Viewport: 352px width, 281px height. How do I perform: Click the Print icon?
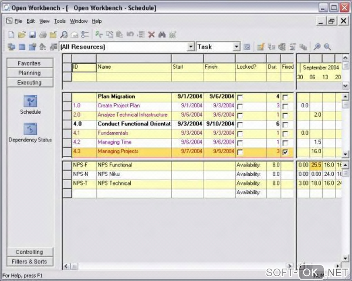coord(43,35)
